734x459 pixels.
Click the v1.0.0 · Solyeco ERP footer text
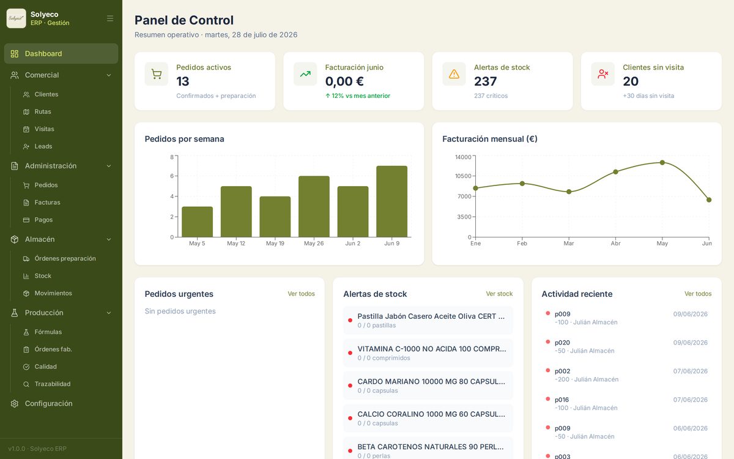37,449
